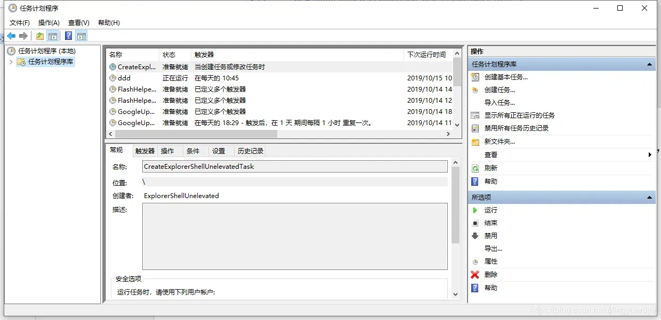Click the details pane scroll-down arrow
Image resolution: width=661 pixels, height=320 pixels.
pos(455,294)
